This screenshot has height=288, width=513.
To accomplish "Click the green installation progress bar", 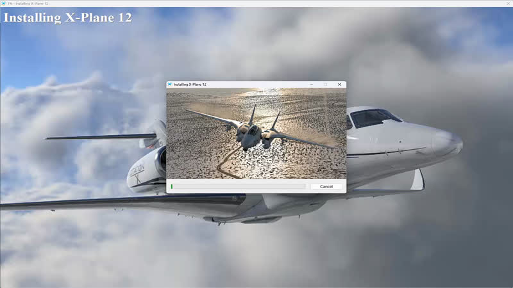I will point(238,186).
